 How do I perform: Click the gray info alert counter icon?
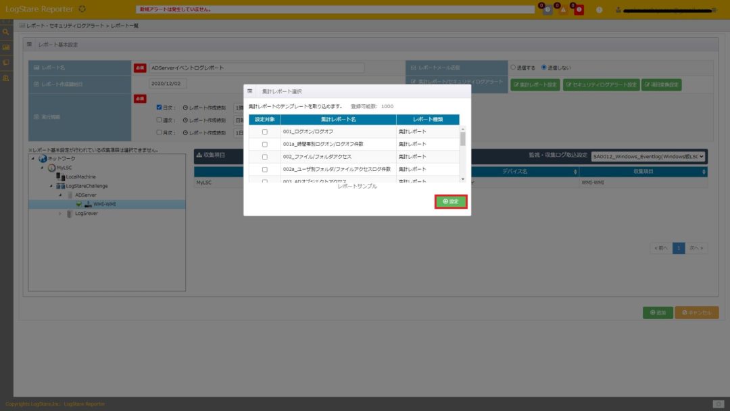pos(547,9)
